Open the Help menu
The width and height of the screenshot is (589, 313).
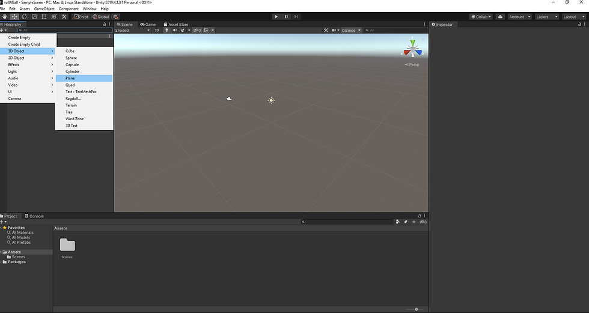coord(105,8)
